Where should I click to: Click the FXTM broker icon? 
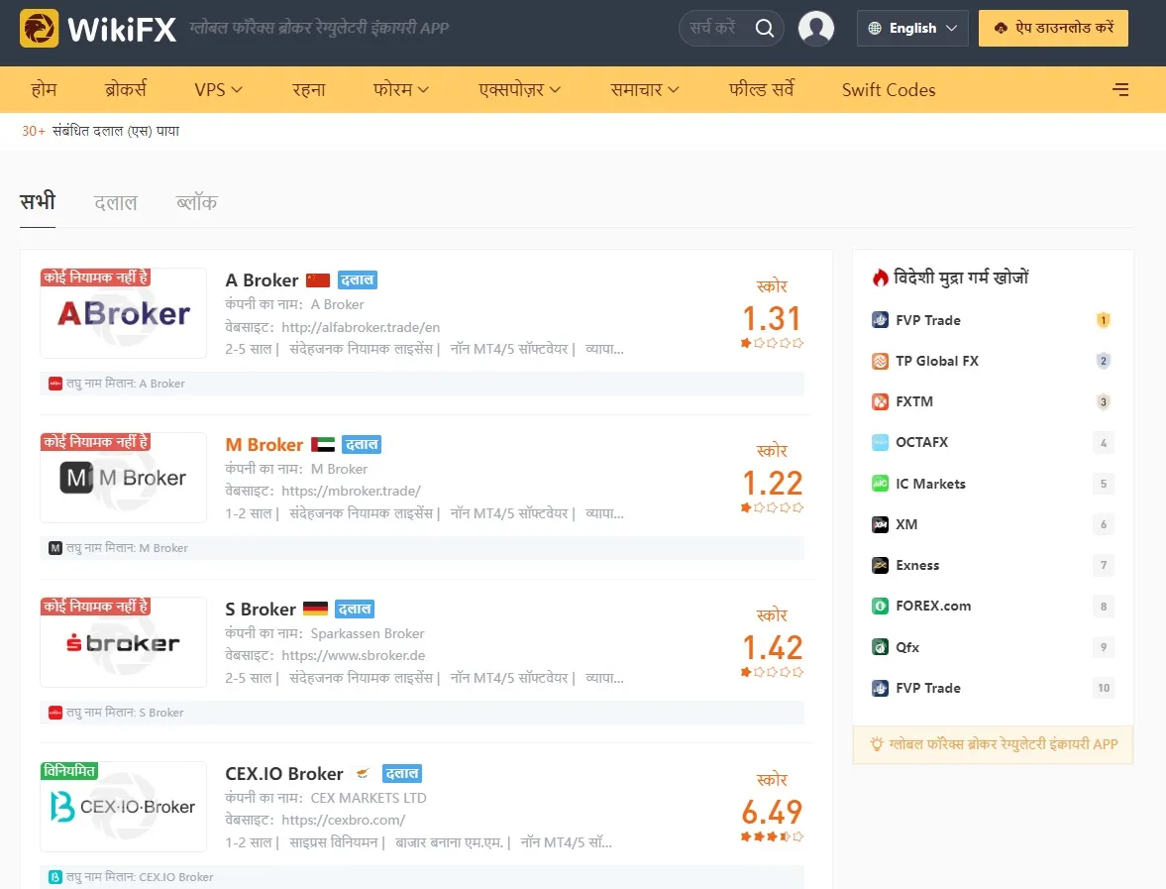(880, 401)
